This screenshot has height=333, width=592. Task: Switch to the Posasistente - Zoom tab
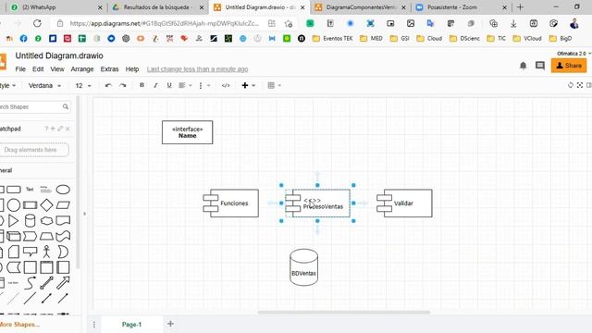tap(461, 7)
